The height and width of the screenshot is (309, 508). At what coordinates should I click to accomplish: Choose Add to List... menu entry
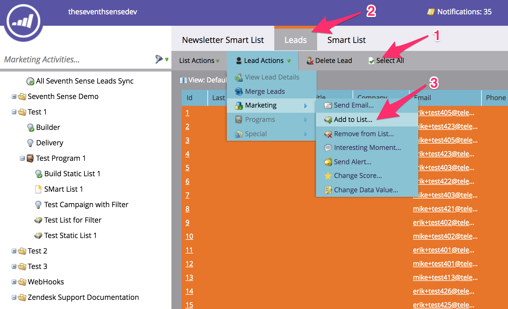point(367,120)
